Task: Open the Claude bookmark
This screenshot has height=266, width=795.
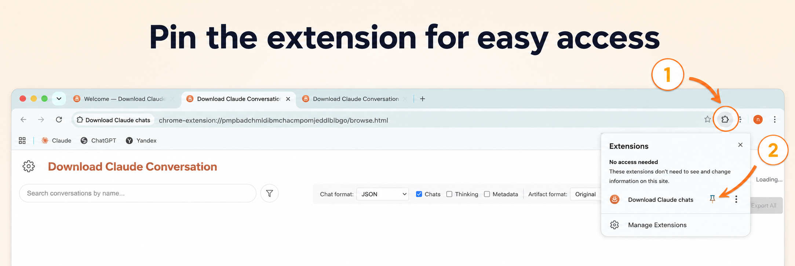Action: [x=56, y=141]
